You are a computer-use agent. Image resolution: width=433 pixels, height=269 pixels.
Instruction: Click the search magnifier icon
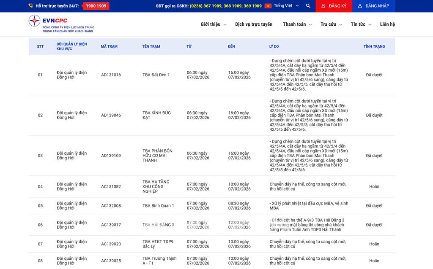308,6
